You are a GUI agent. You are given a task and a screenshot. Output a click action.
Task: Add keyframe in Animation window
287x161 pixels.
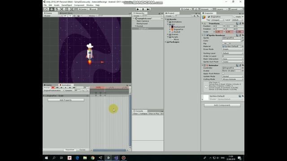tap(83, 90)
